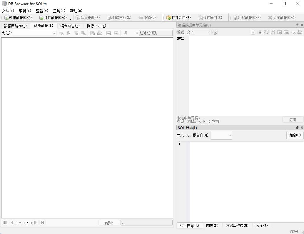
Task: Click the word wrap lines icon in cell editor
Action: pos(259,32)
